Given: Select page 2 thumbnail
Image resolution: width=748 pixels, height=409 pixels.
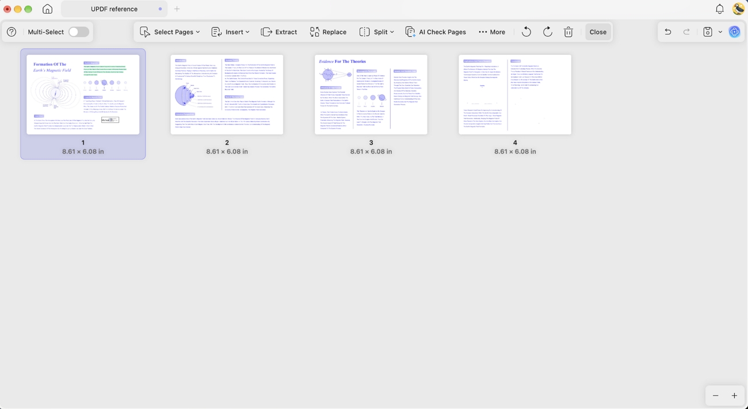Looking at the screenshot, I should (227, 95).
